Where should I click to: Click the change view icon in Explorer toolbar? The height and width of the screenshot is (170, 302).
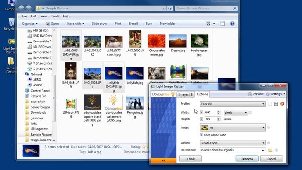pos(209,24)
